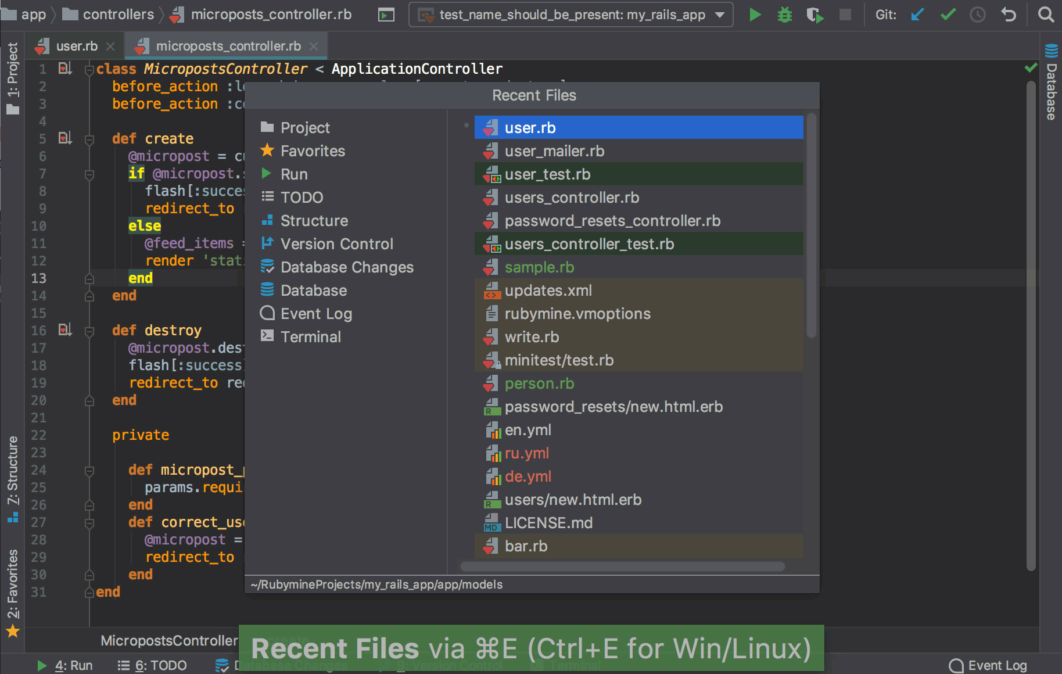Open 4: Run bottom tool window

pyautogui.click(x=65, y=665)
